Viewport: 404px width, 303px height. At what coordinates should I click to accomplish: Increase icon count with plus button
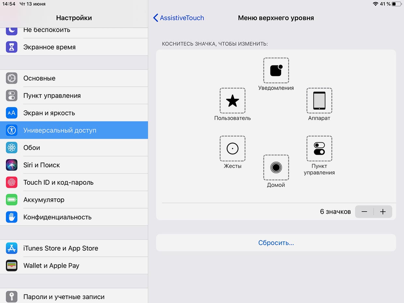[383, 212]
